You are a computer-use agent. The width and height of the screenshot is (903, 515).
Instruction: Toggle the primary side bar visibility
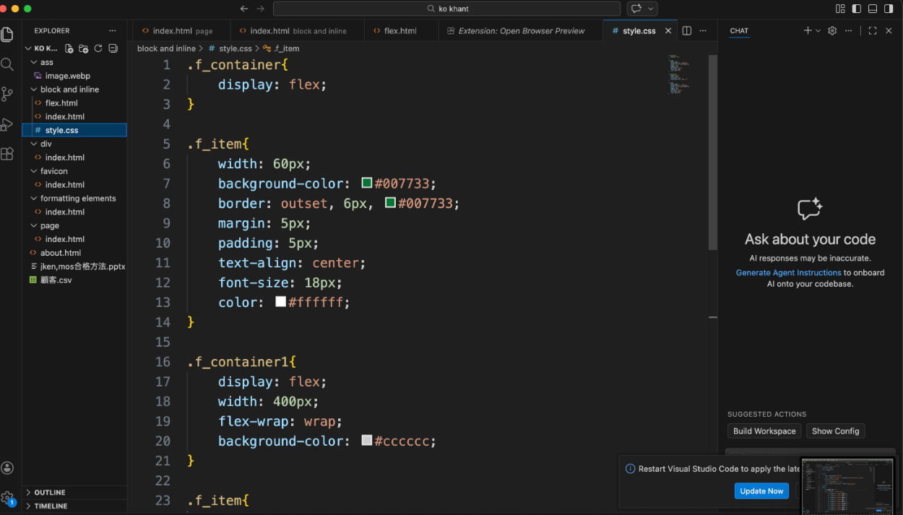click(857, 9)
